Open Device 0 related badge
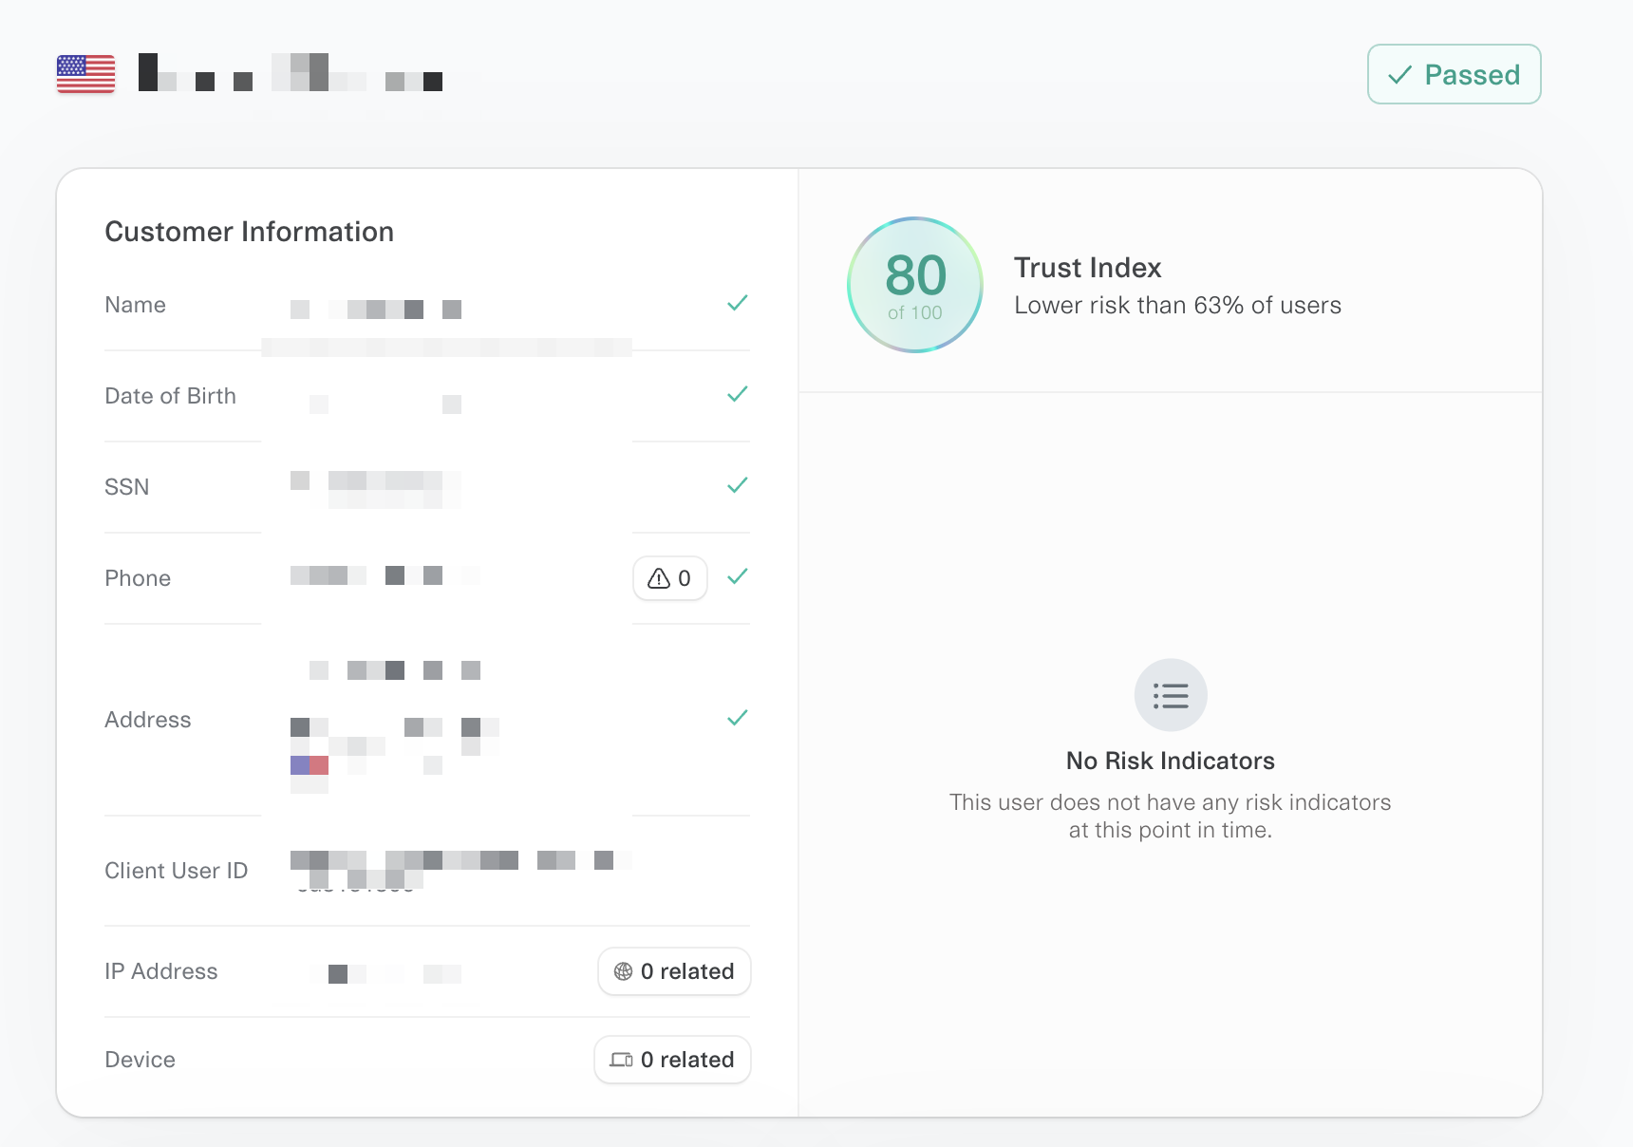Viewport: 1633px width, 1147px height. pos(672,1060)
